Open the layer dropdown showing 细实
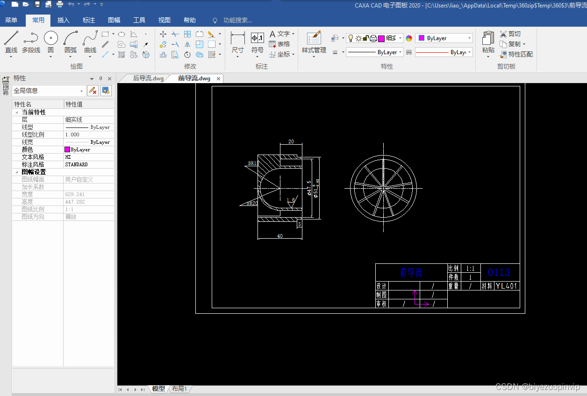 pyautogui.click(x=401, y=38)
